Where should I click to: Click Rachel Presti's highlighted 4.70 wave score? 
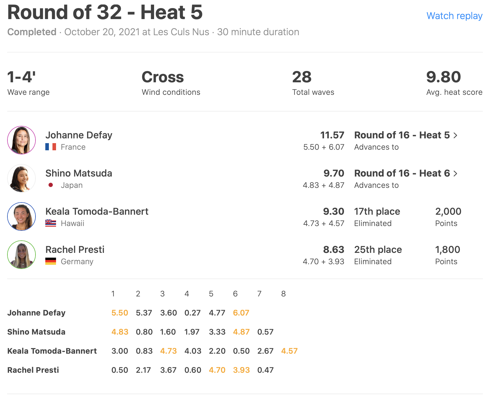click(x=217, y=370)
